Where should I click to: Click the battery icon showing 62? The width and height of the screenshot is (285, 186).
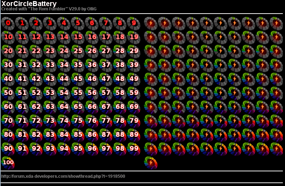[x=36, y=107]
